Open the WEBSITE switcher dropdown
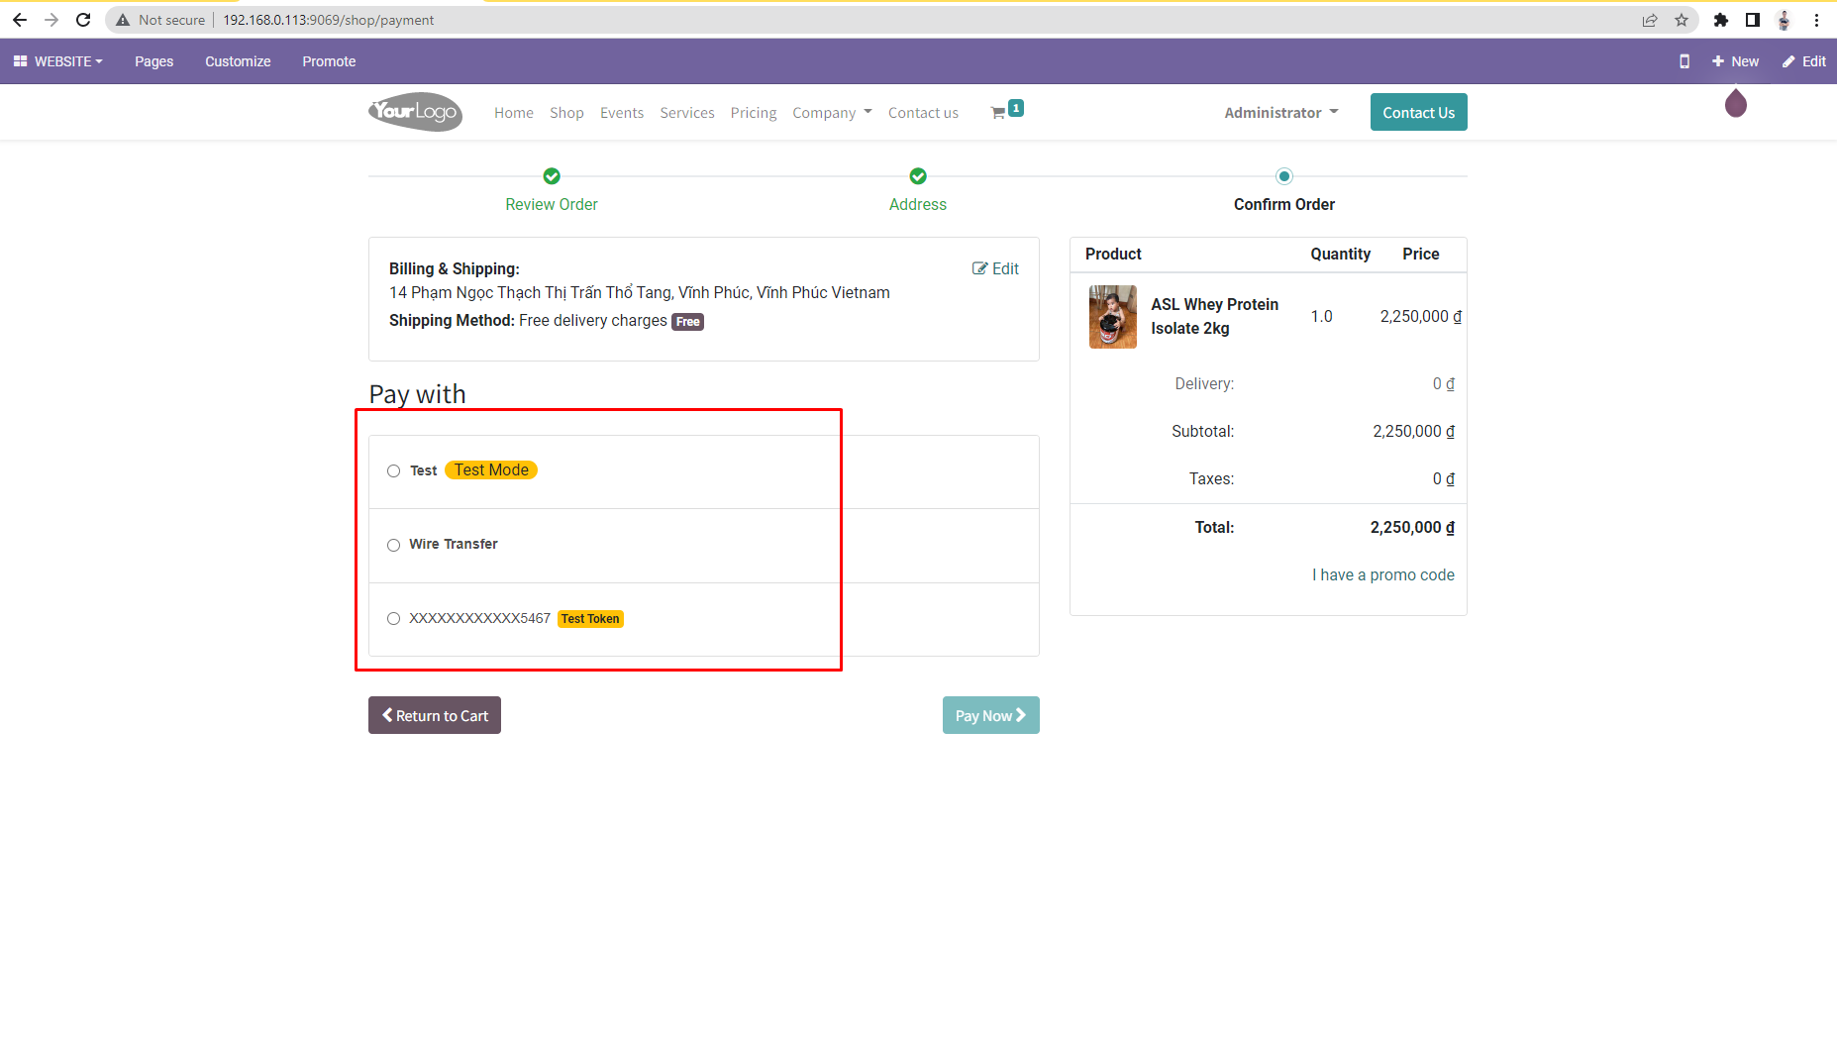The image size is (1837, 1037). (57, 60)
